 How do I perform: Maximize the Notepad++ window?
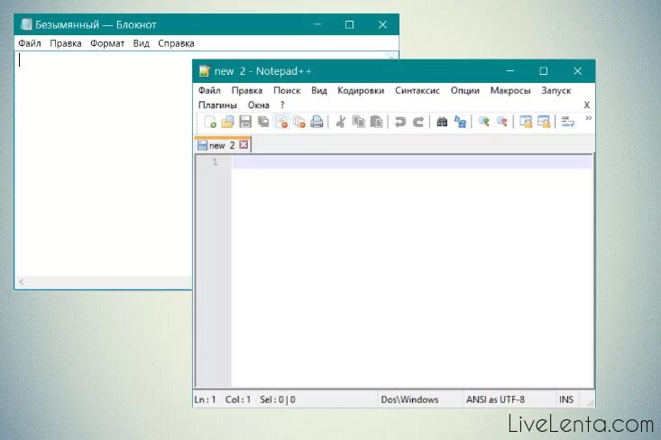click(x=544, y=71)
